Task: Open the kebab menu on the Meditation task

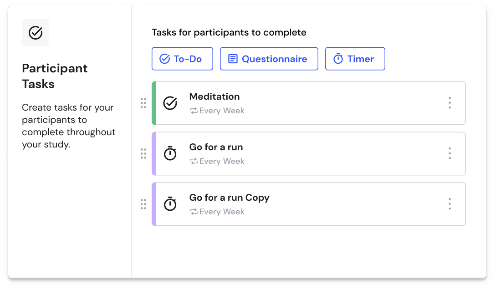Action: [450, 103]
